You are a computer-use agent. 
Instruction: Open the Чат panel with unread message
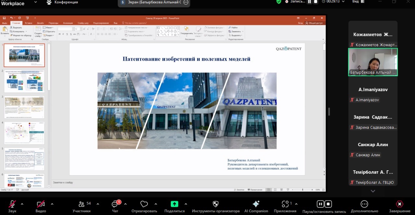click(115, 204)
